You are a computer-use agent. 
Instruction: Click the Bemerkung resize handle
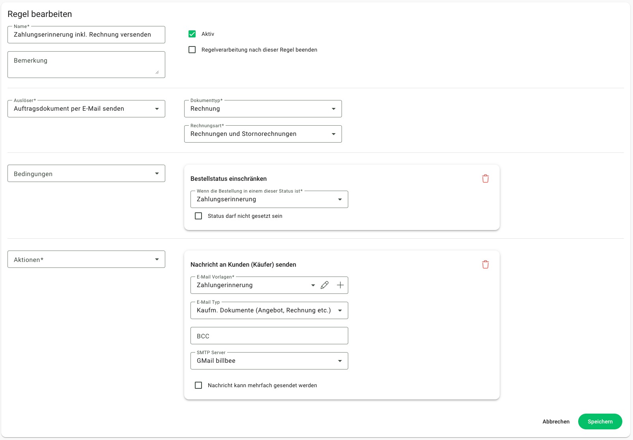(x=157, y=72)
